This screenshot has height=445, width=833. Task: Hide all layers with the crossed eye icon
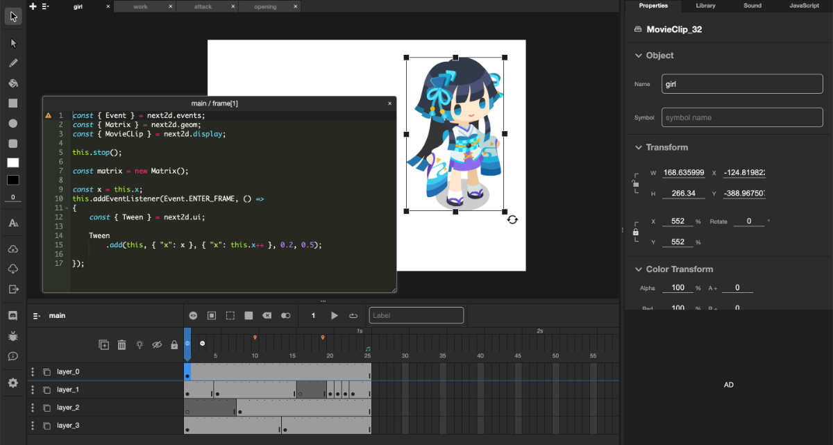point(156,344)
